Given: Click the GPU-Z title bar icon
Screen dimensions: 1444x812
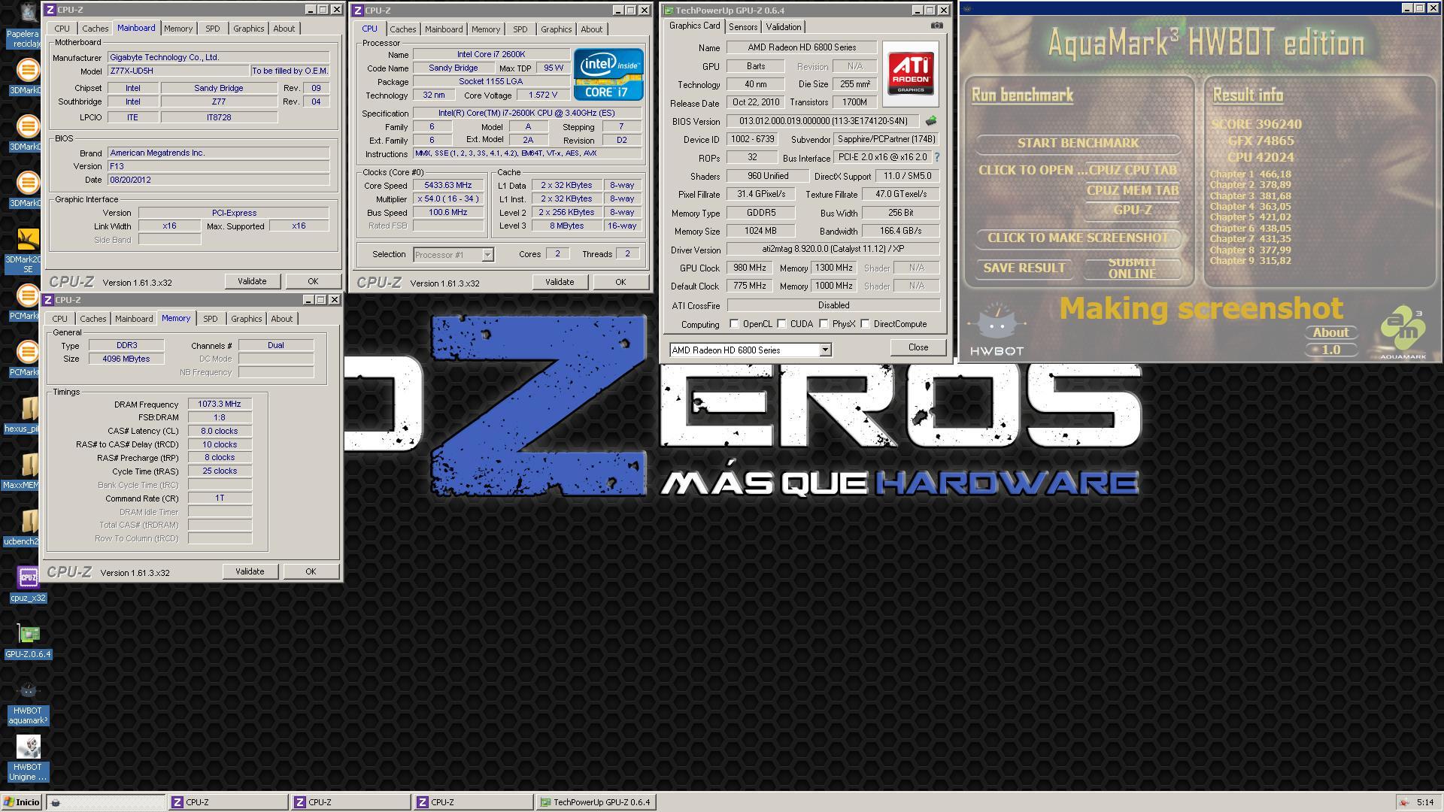Looking at the screenshot, I should (667, 10).
